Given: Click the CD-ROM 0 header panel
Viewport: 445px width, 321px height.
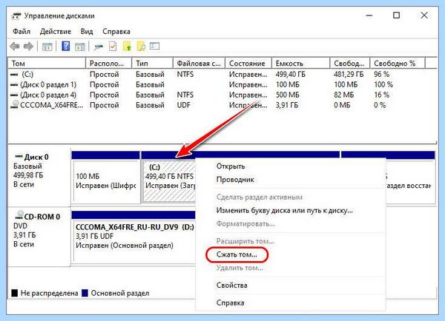Looking at the screenshot, I should tap(39, 237).
